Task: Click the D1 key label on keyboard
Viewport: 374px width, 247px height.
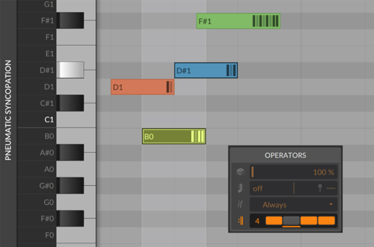Action: [49, 87]
